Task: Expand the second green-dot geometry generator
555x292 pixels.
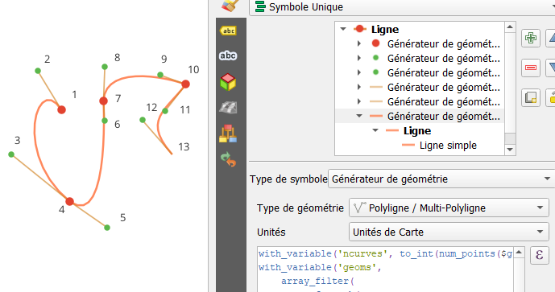Action: tap(359, 72)
